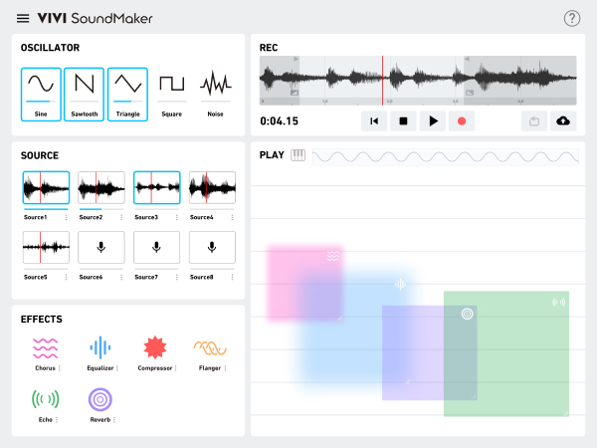Open the help question mark icon
The height and width of the screenshot is (448, 597).
click(x=572, y=18)
